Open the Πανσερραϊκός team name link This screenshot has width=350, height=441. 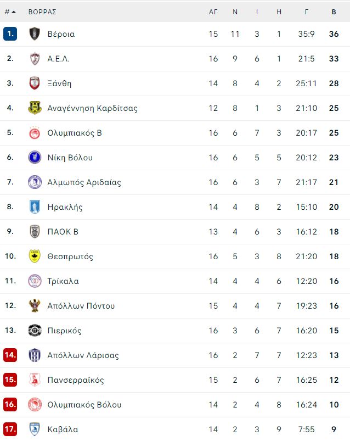pyautogui.click(x=76, y=380)
